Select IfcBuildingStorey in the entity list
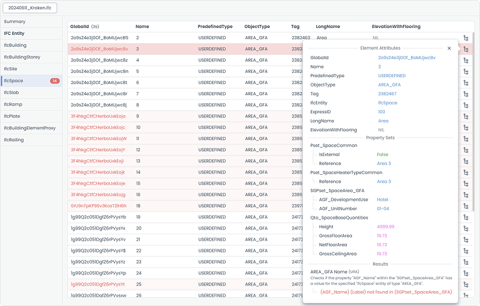Screen dimensions: 480x306 pos(24,57)
